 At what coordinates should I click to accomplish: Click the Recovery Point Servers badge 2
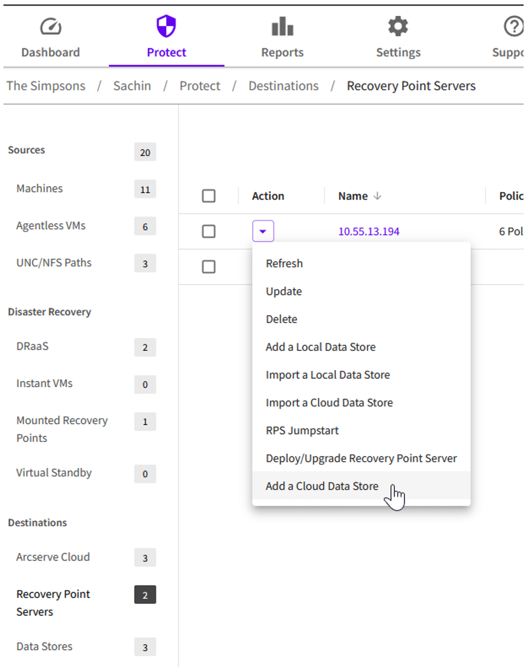point(145,595)
